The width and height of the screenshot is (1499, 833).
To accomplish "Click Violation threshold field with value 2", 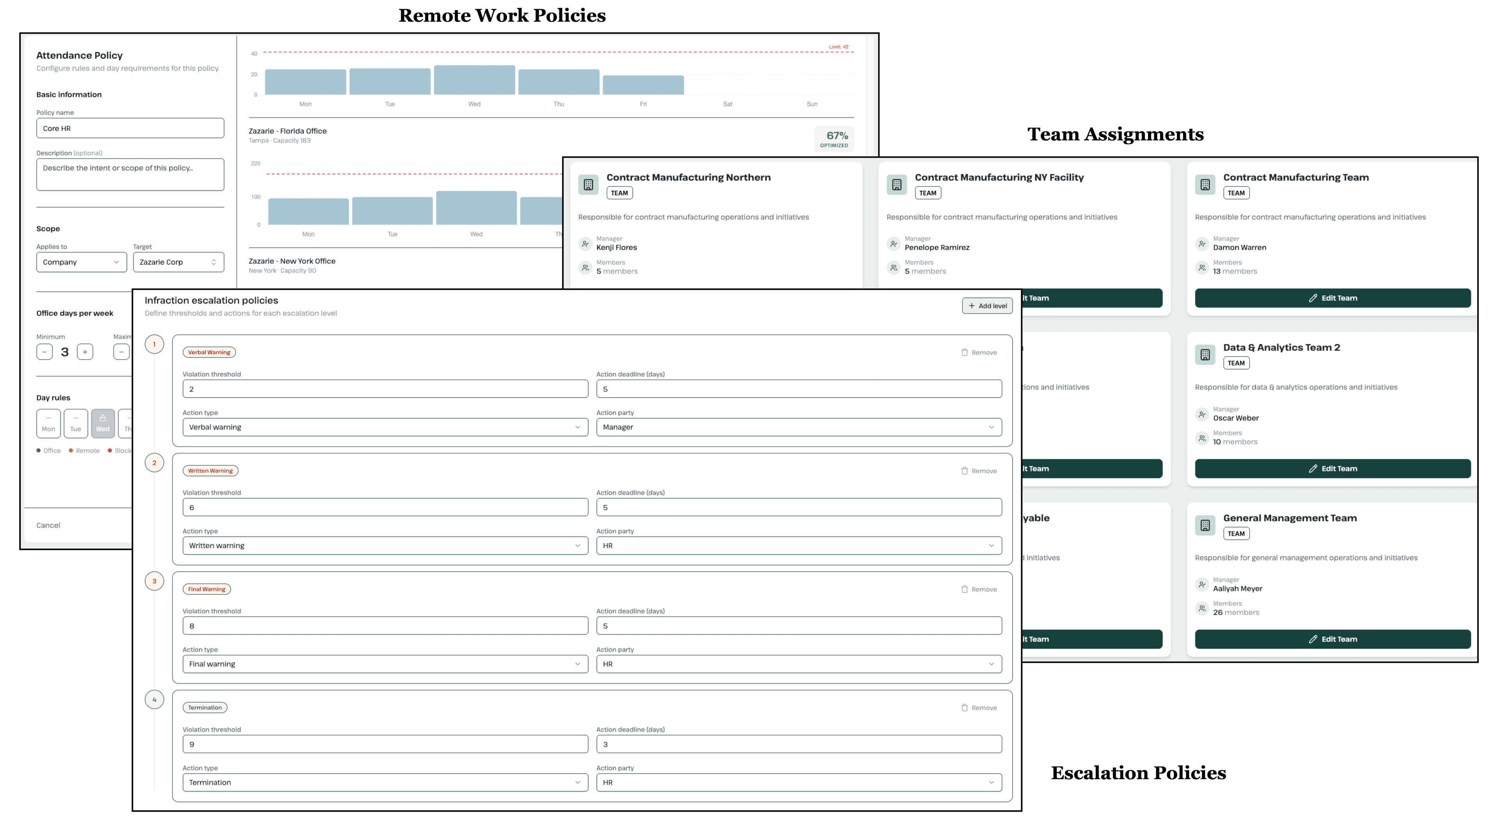I will point(385,389).
